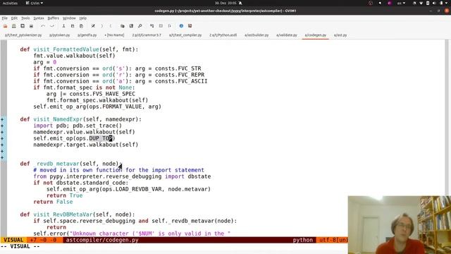Click the Find Previous arrow icon

click(x=111, y=26)
